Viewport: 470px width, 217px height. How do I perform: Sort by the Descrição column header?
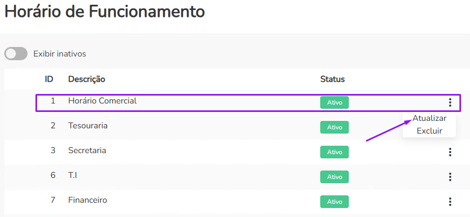87,79
